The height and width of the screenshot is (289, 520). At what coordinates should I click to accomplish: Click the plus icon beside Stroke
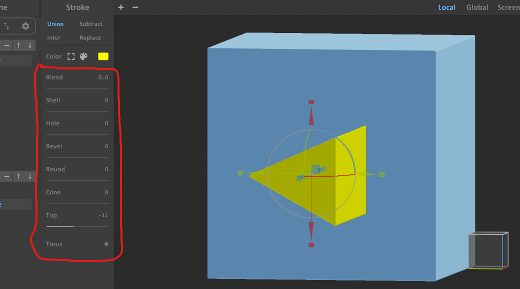click(120, 7)
